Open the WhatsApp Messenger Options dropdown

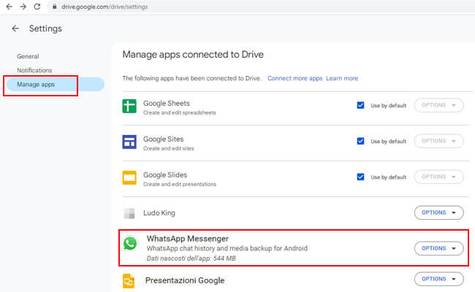[x=438, y=248]
